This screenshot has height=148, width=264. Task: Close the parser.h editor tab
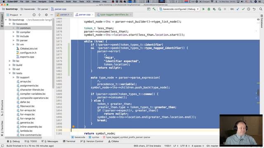[x=71, y=15]
